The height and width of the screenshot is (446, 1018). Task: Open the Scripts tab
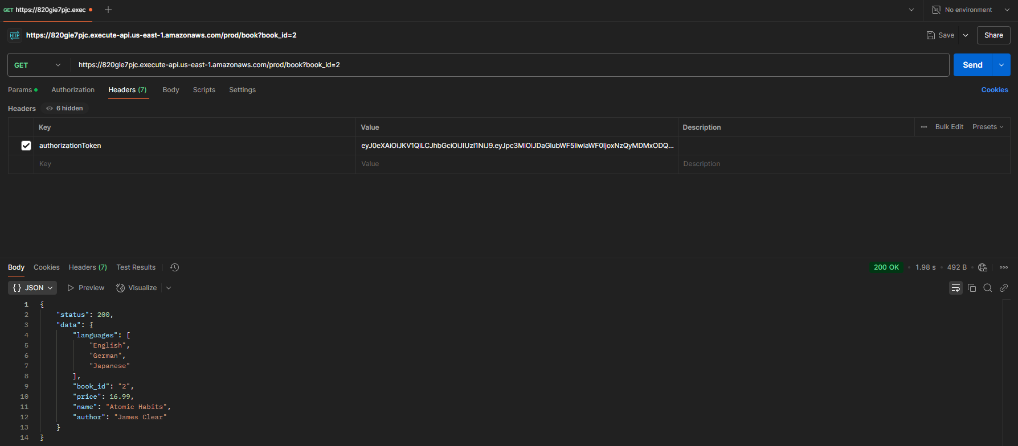(204, 90)
